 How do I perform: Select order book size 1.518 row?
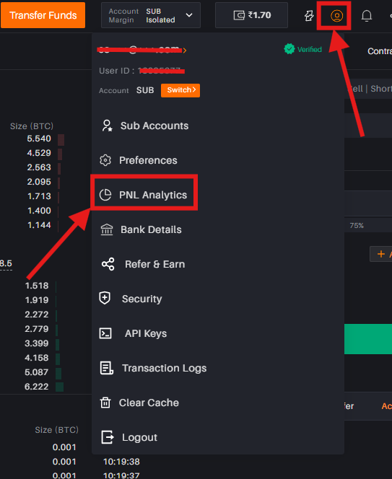point(37,286)
